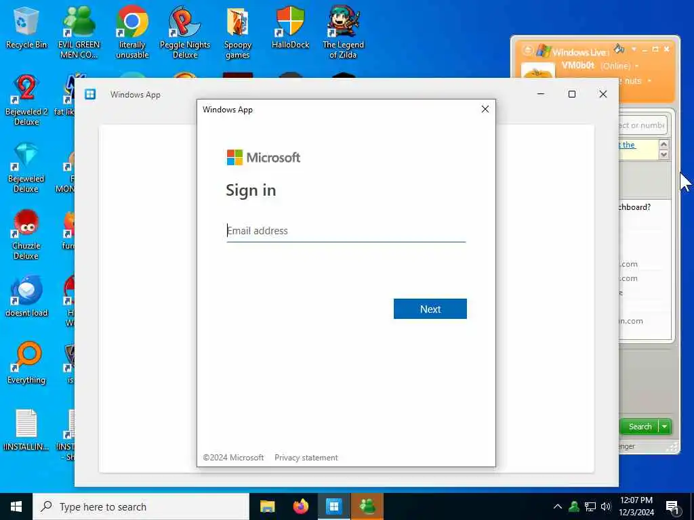Click the taskbar 'Type here to search' box
694x520 pixels.
tap(142, 506)
